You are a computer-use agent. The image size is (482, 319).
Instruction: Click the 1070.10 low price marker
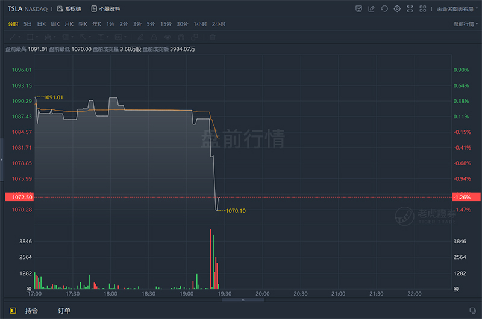click(x=236, y=211)
